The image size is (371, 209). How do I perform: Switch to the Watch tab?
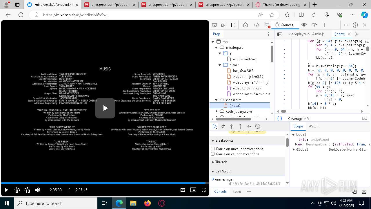point(313,126)
